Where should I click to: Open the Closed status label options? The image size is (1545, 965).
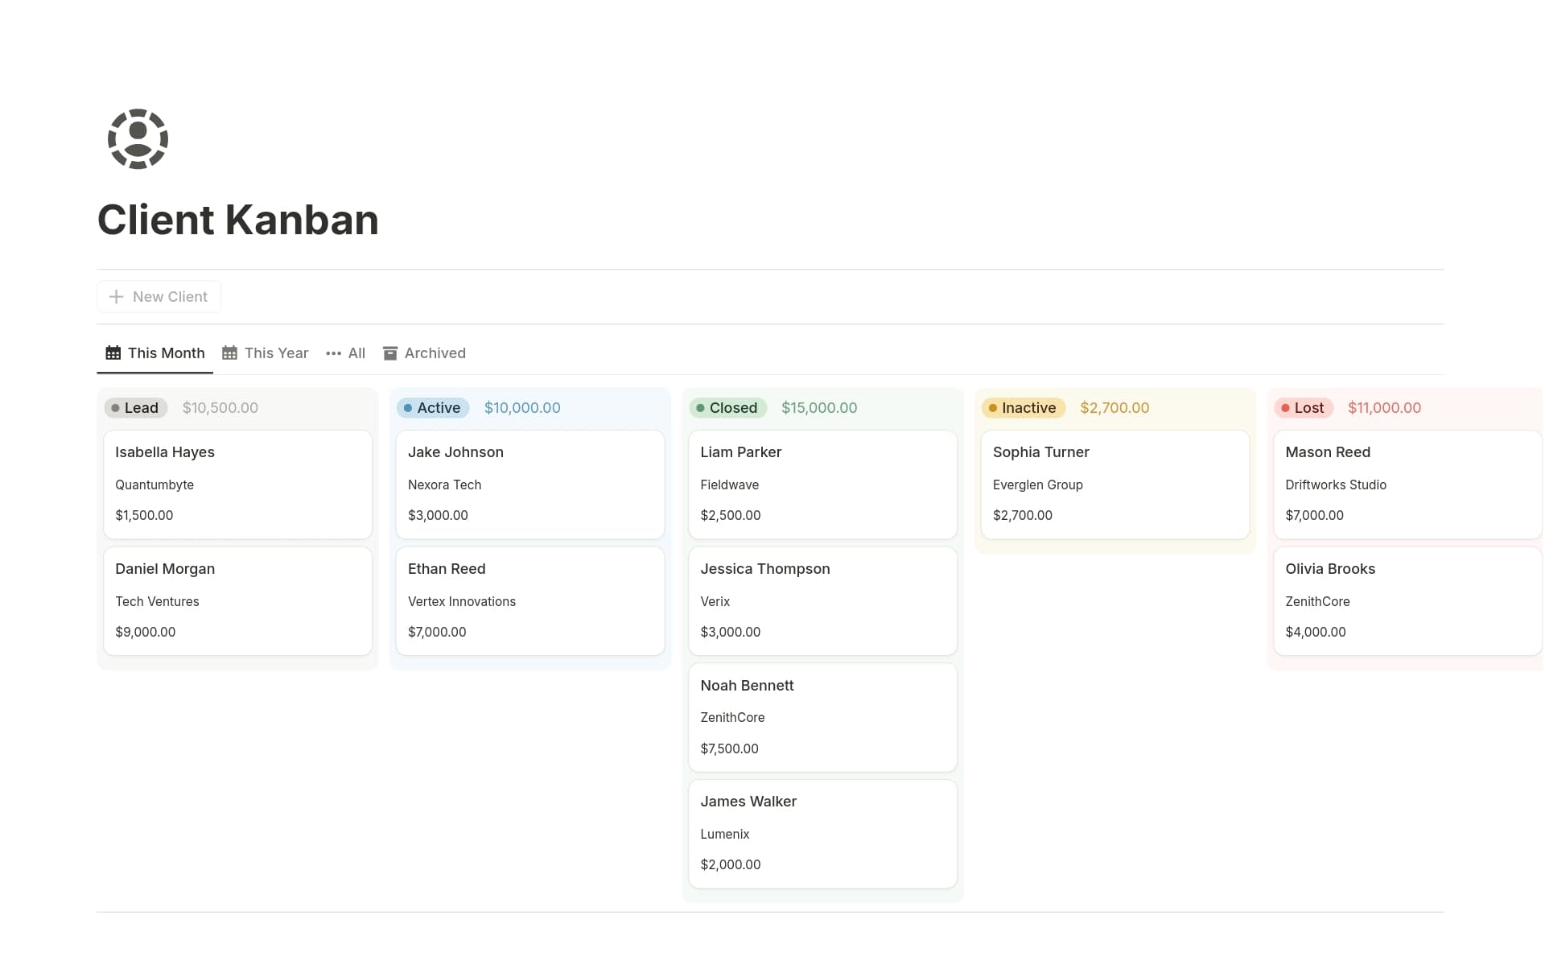pos(730,407)
